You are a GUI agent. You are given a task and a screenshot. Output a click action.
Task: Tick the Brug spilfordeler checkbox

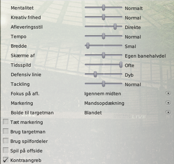6,141
